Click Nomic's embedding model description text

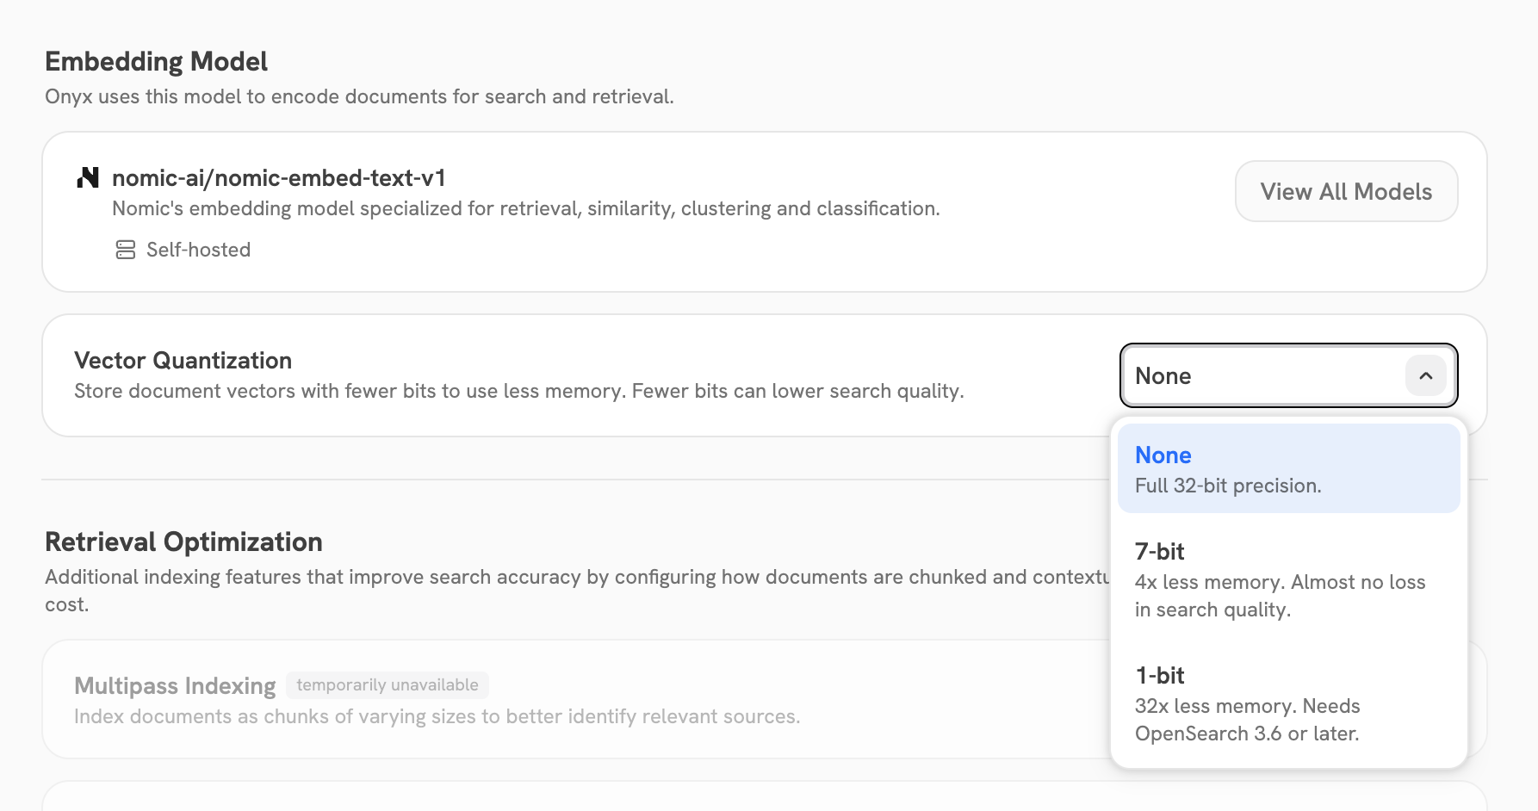526,208
